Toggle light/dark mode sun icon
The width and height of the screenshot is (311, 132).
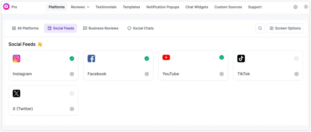[306, 7]
